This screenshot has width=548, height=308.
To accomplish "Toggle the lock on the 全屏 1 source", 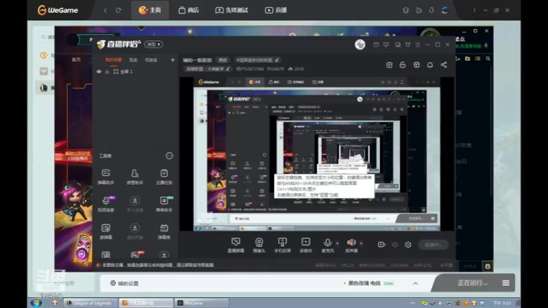I will click(x=107, y=72).
